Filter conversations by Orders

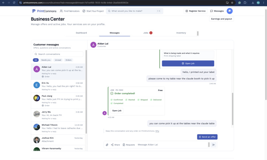(68, 60)
